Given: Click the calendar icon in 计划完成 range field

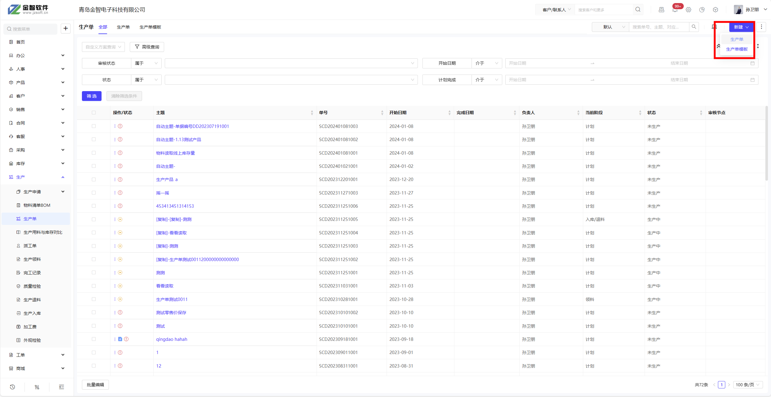Looking at the screenshot, I should tap(753, 80).
